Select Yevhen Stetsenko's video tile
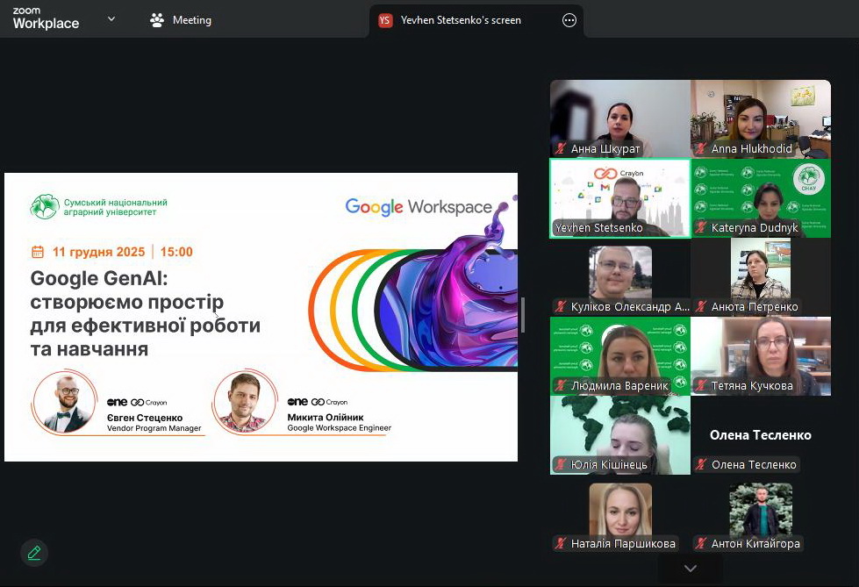 tap(619, 197)
